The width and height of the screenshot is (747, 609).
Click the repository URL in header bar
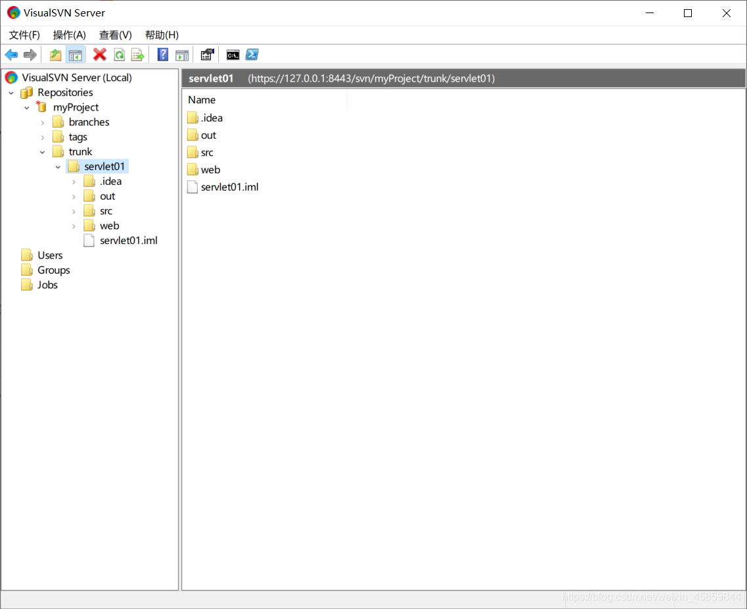(371, 78)
